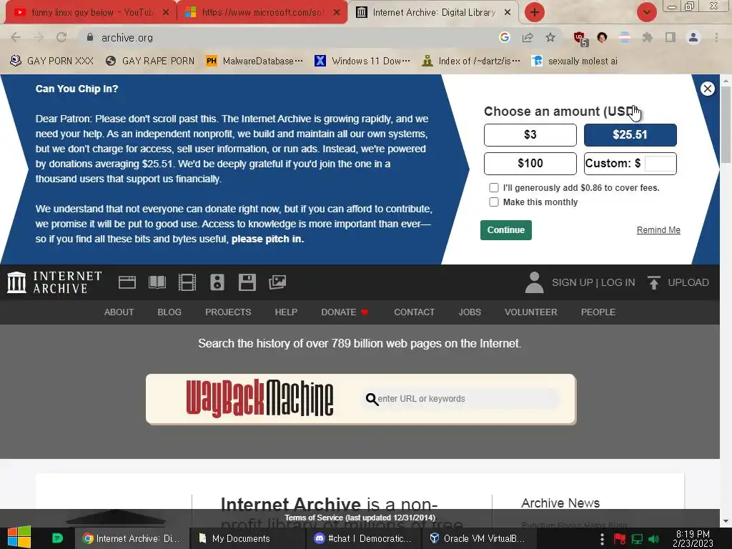Switch to the funny linux guy YouTube tab
Viewport: 732px width, 549px height.
pos(91,13)
